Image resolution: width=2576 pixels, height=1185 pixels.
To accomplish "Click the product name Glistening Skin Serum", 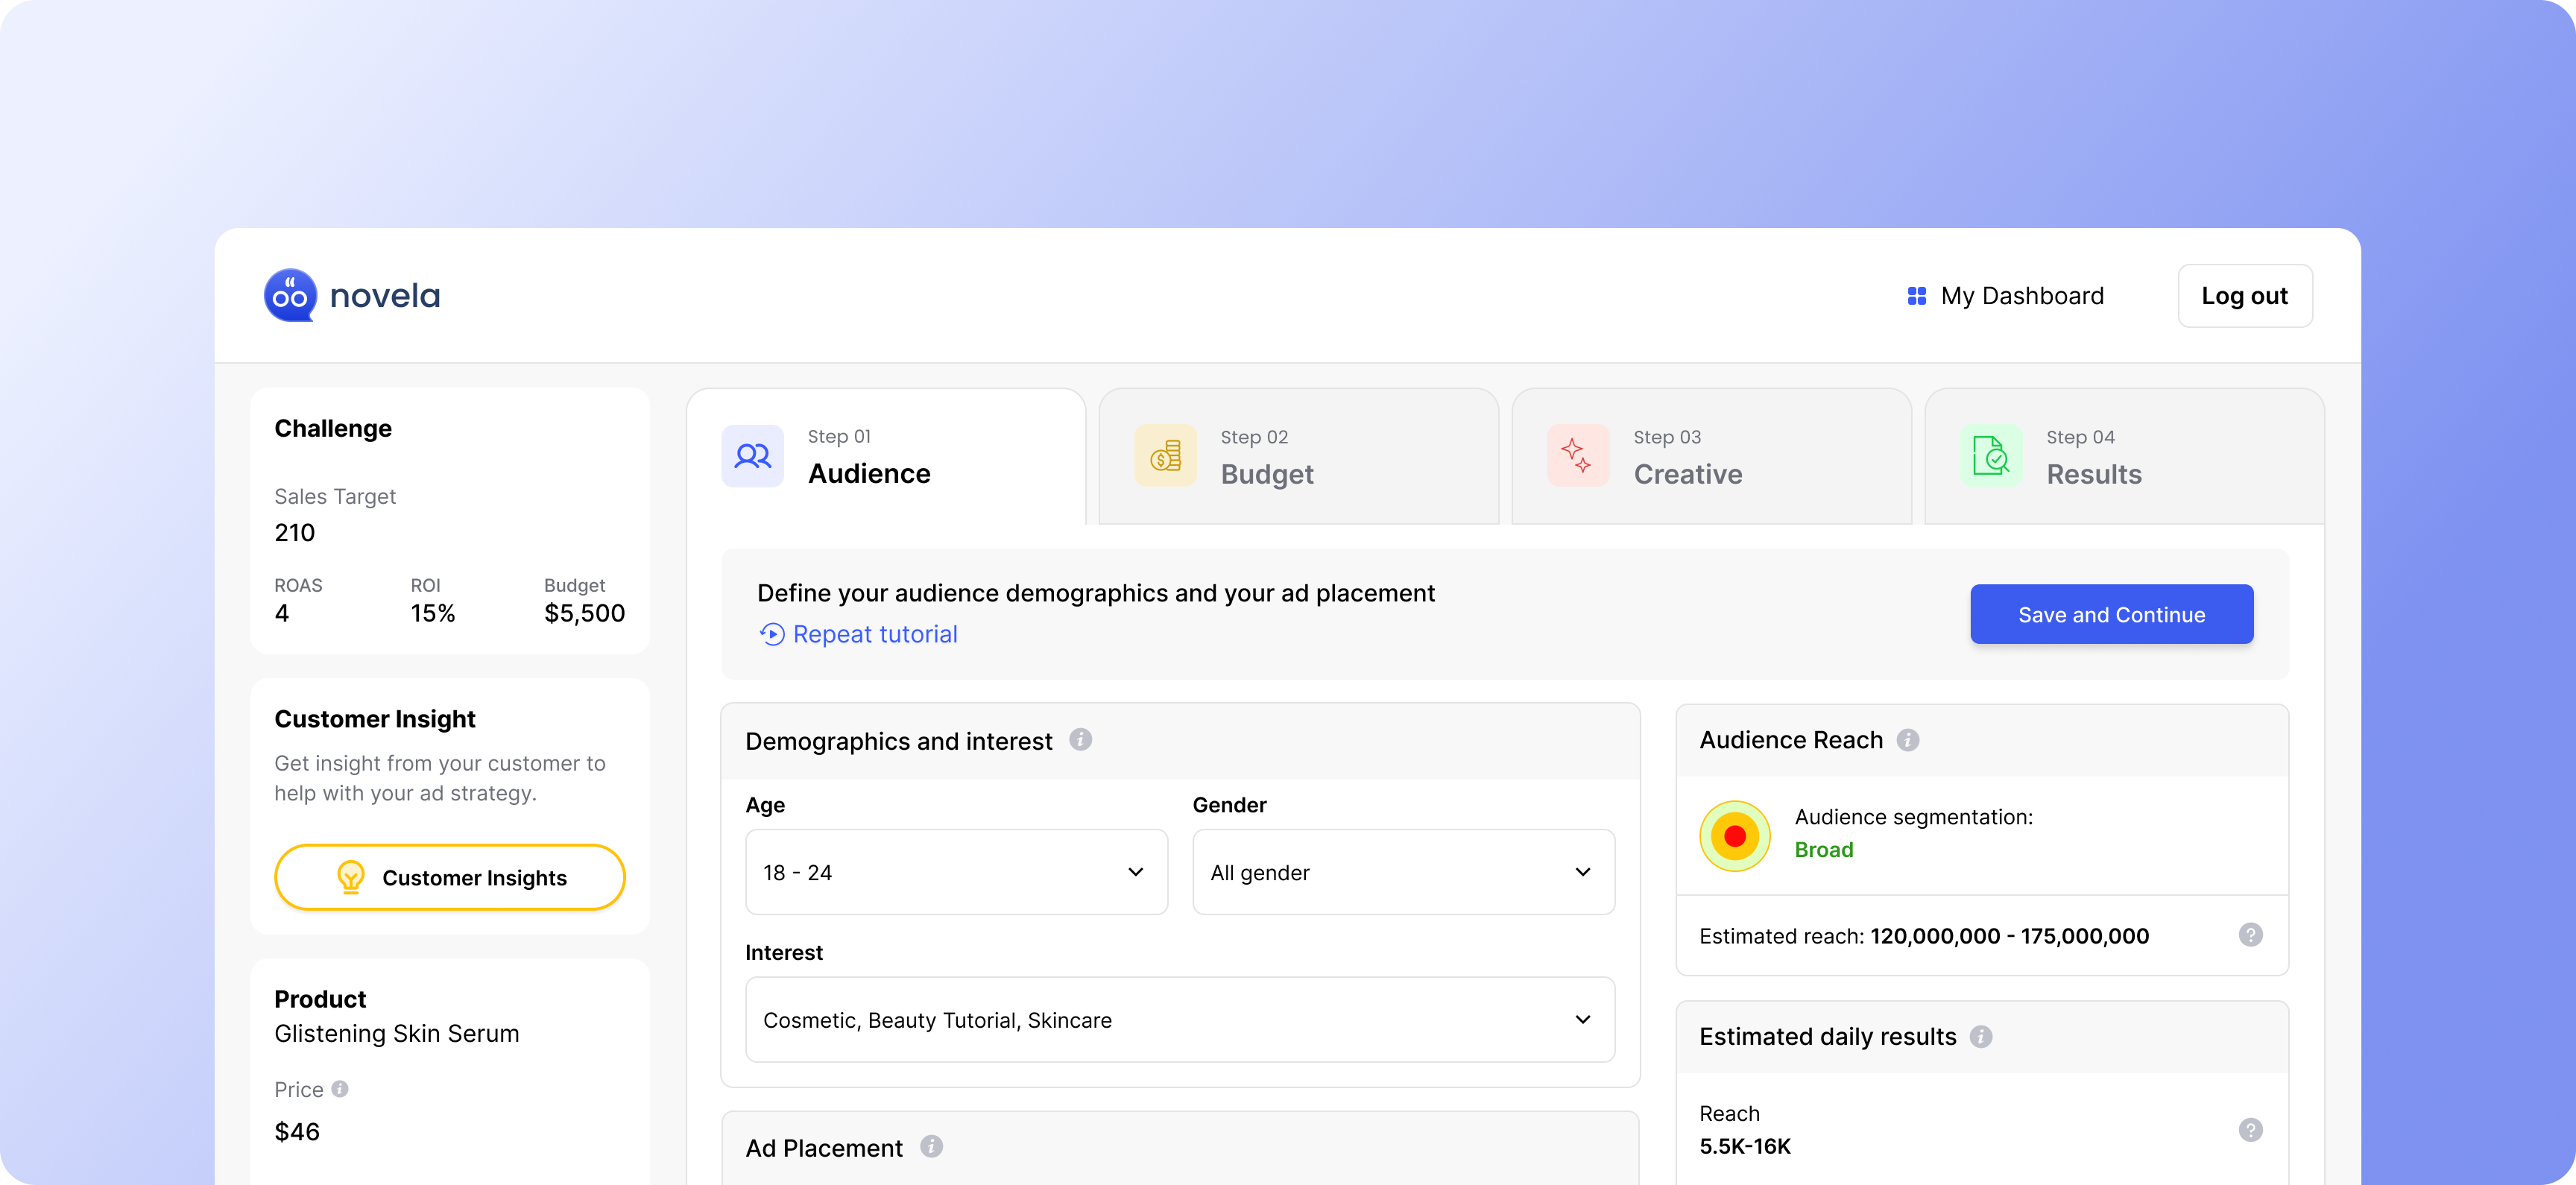I will 397,1033.
